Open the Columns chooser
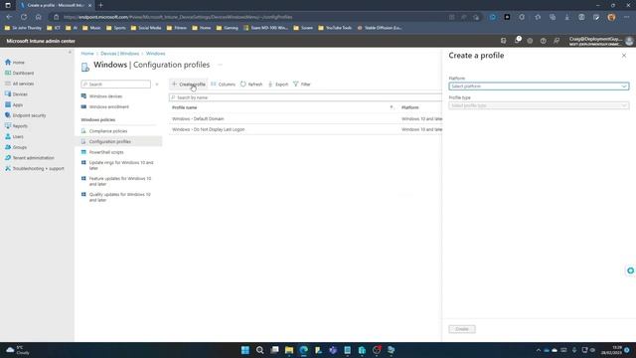Viewport: 636px width, 358px height. [x=223, y=84]
